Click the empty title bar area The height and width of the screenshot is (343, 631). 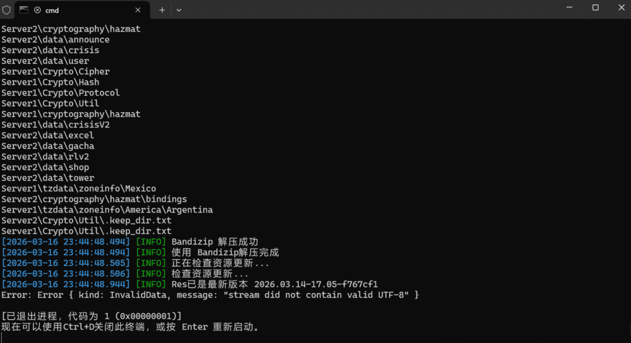point(370,9)
